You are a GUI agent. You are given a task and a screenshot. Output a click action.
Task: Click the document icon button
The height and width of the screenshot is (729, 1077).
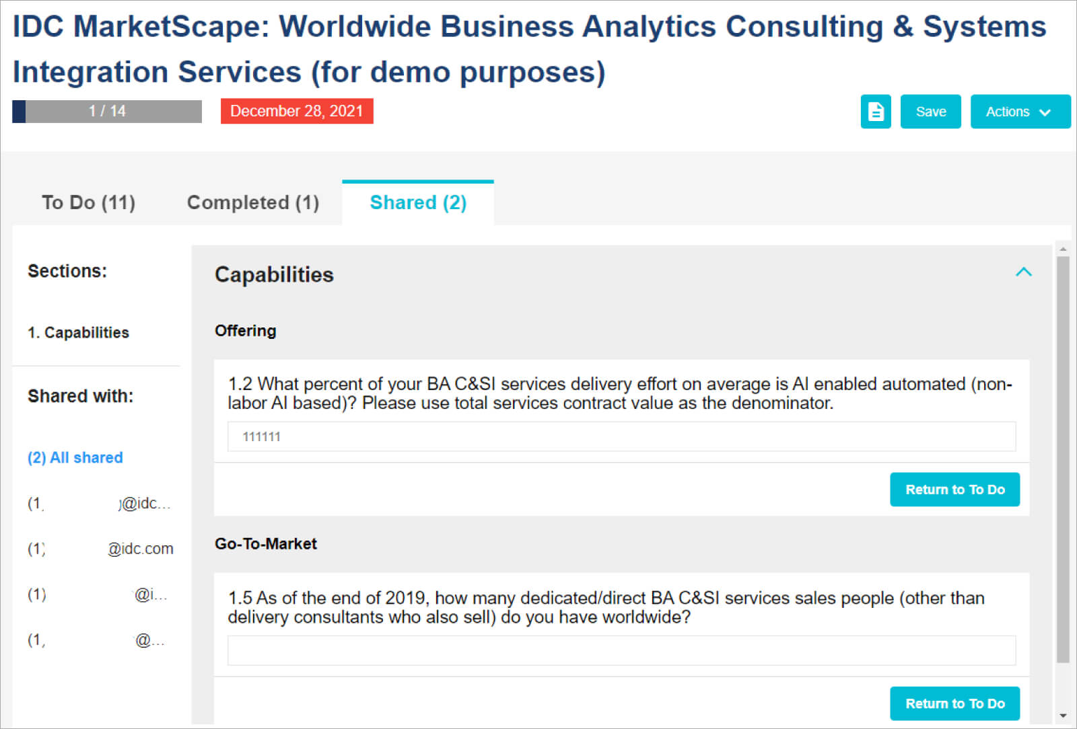875,112
